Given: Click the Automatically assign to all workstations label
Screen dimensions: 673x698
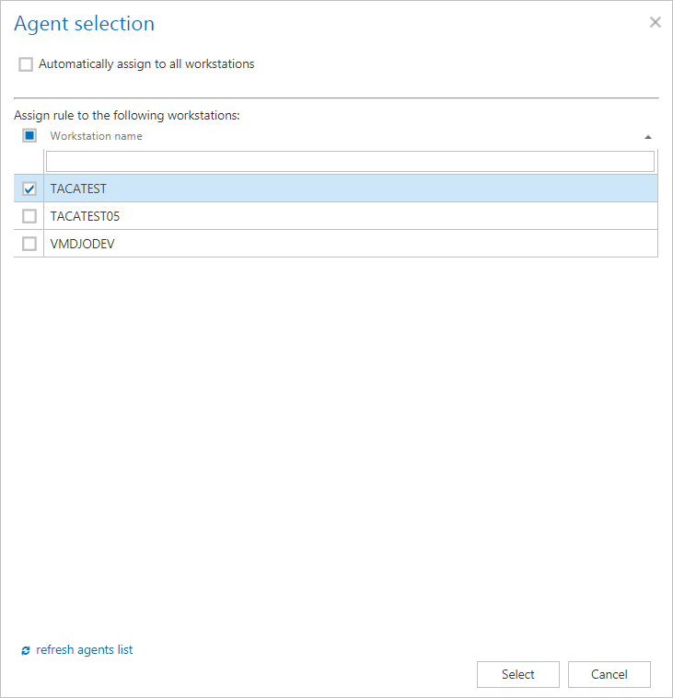Looking at the screenshot, I should pyautogui.click(x=146, y=64).
